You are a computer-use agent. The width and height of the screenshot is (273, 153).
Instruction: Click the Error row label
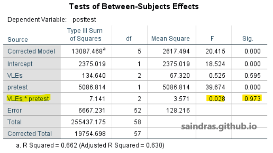coord(14,110)
